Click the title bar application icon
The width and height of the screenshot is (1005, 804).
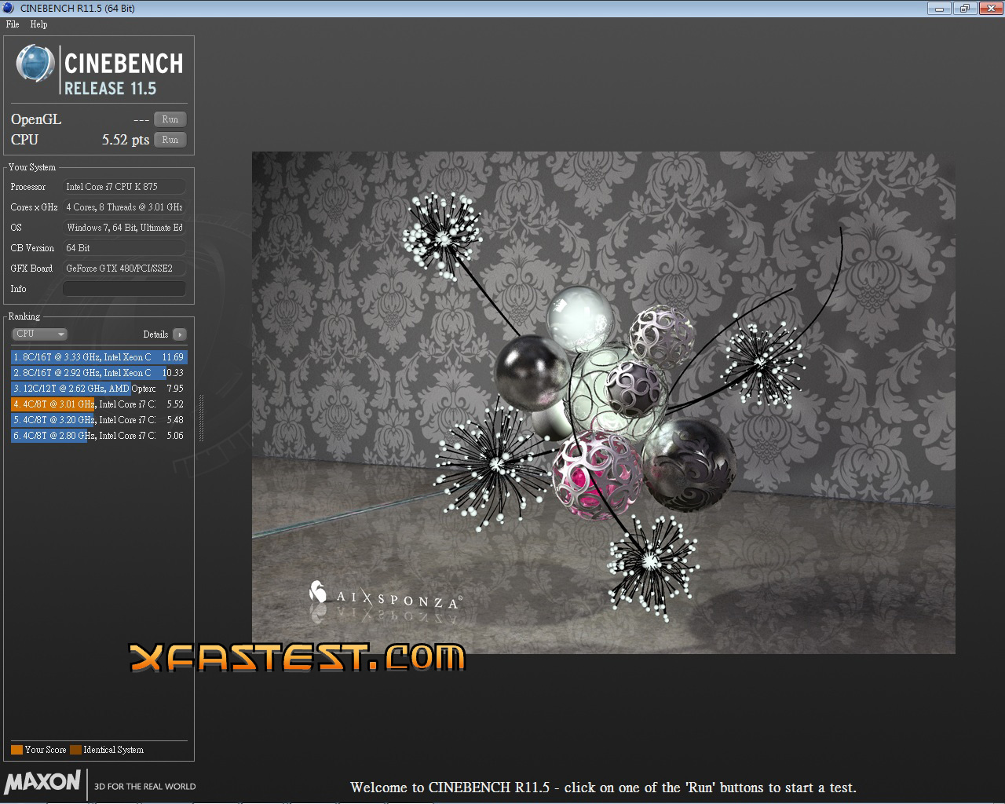9,9
